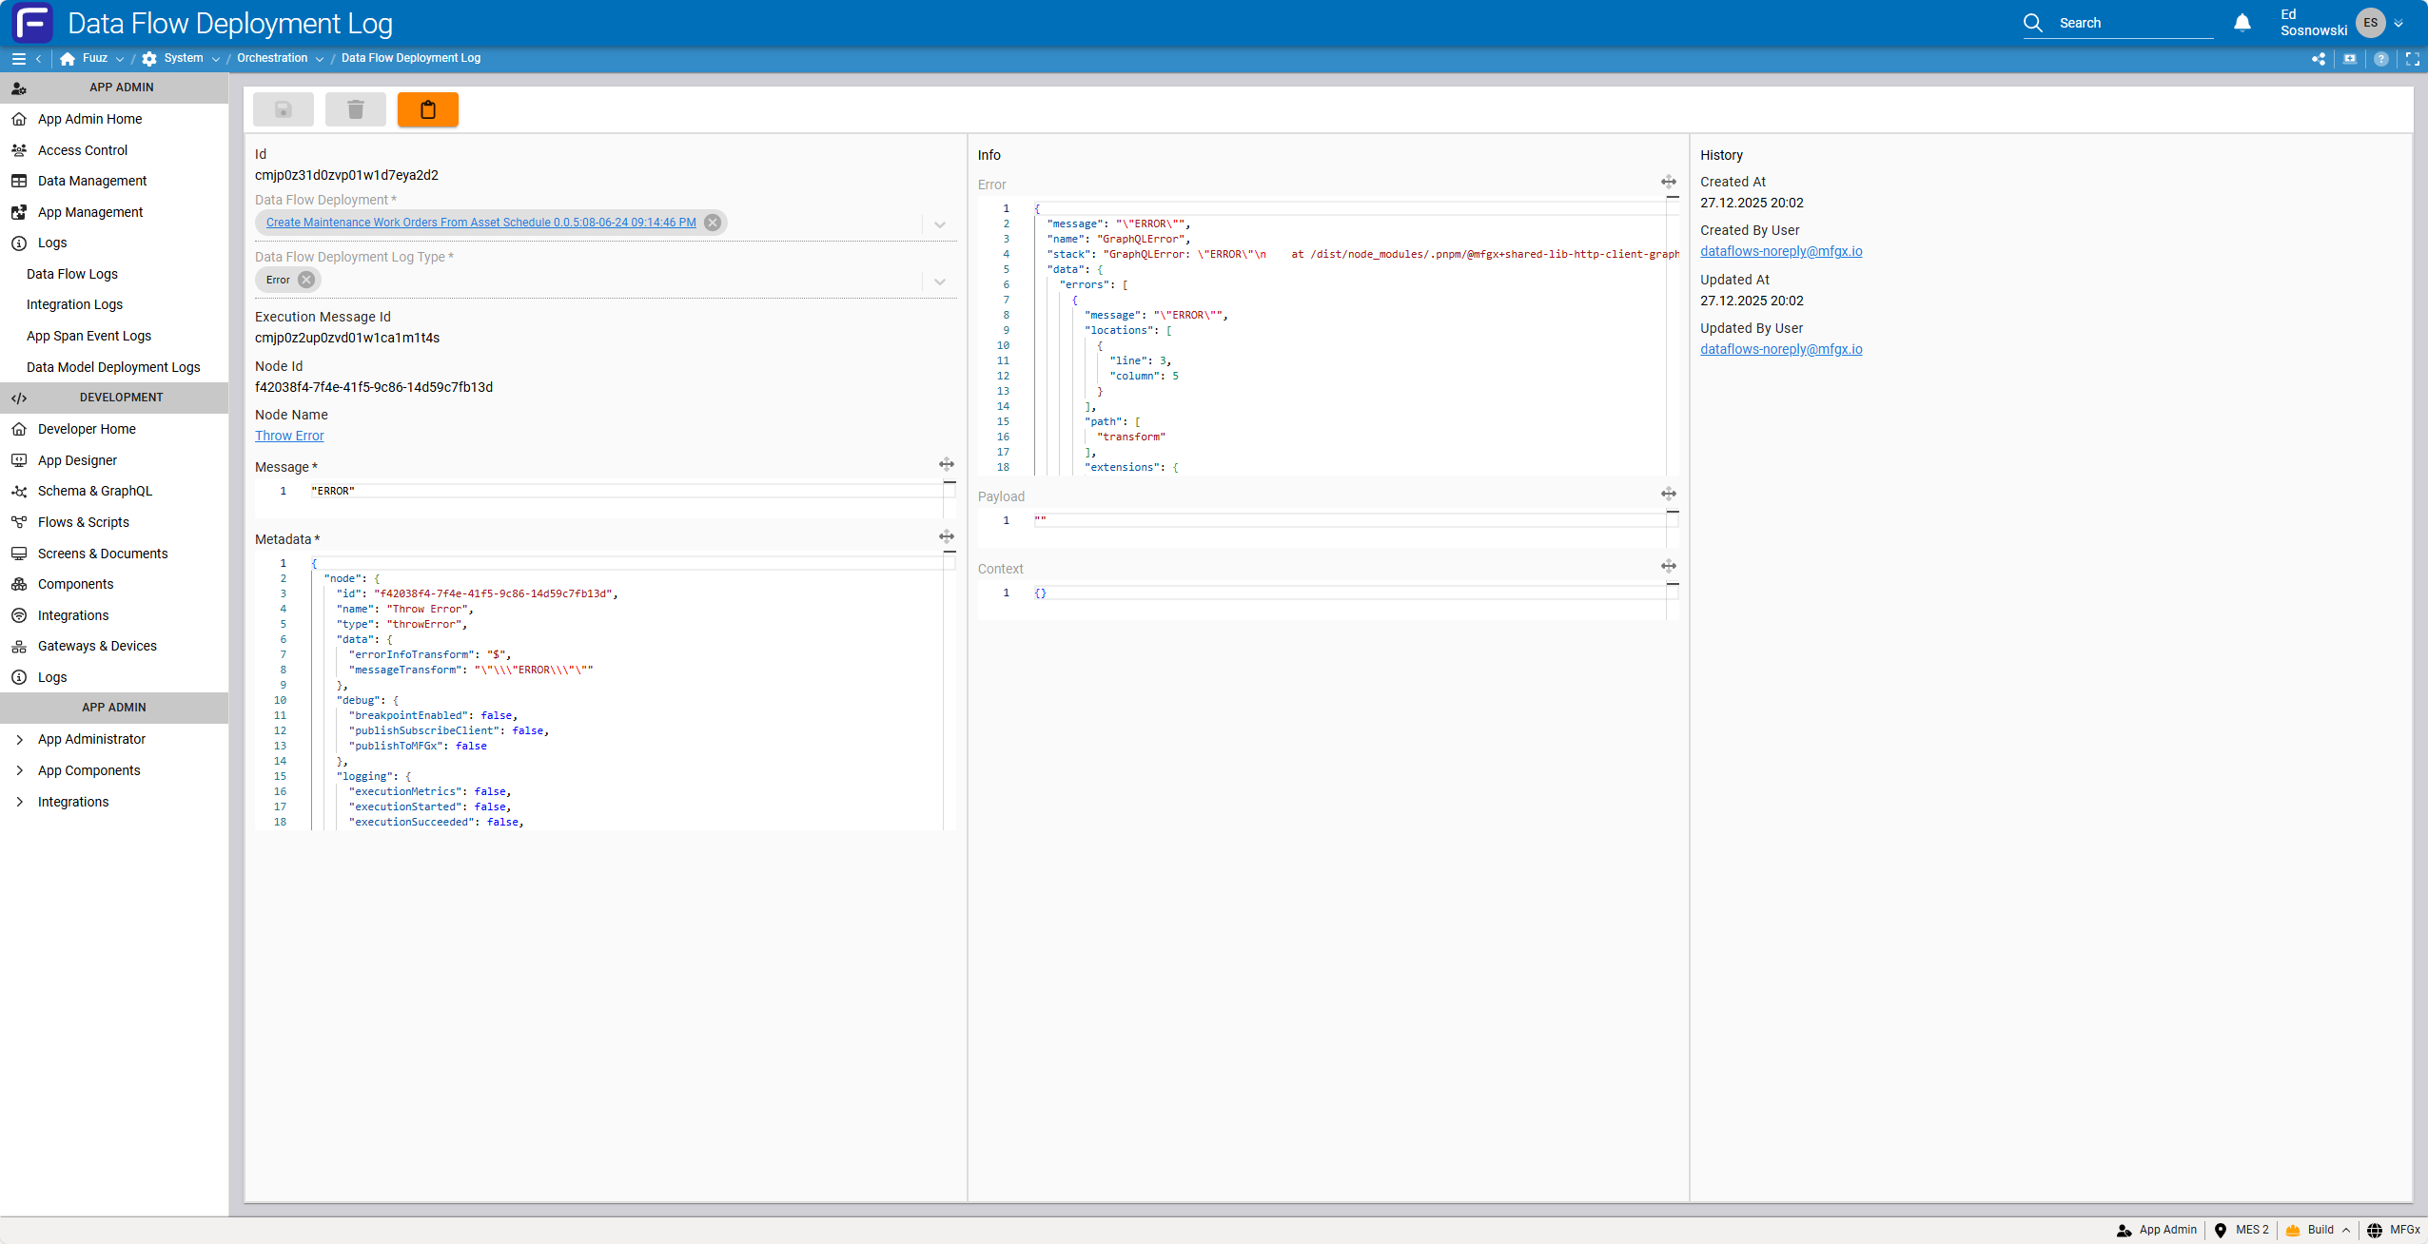This screenshot has height=1244, width=2428.
Task: Expand the Context editor with move icon
Action: point(1669,566)
